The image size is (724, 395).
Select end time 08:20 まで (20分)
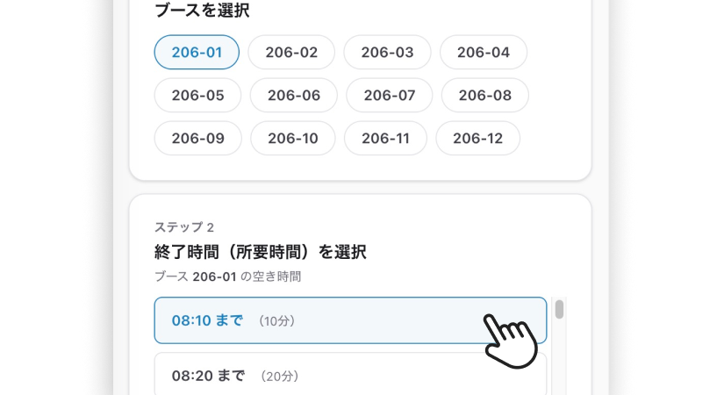pyautogui.click(x=350, y=375)
